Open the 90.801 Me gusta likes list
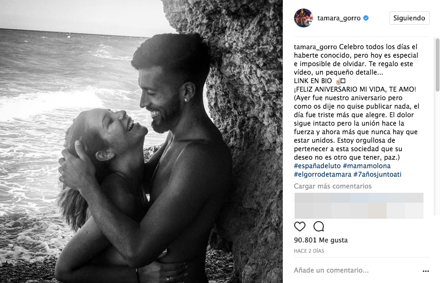The width and height of the screenshot is (440, 283). point(321,240)
